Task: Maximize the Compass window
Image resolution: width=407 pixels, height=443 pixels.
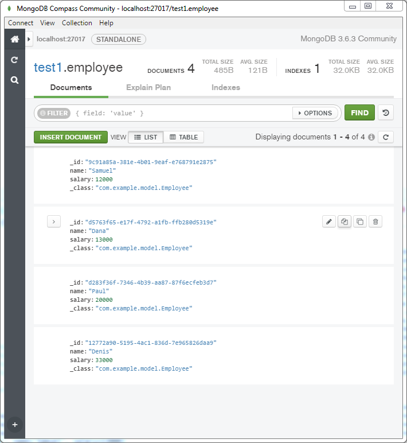Action: (368, 6)
